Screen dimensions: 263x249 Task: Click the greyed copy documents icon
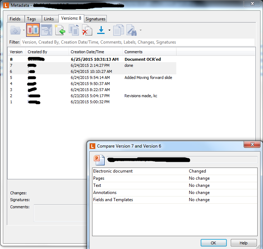pos(119,30)
